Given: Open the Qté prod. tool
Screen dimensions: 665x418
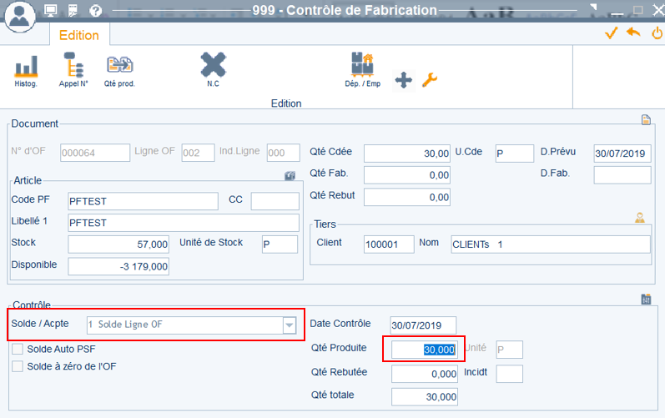Looking at the screenshot, I should 119,71.
